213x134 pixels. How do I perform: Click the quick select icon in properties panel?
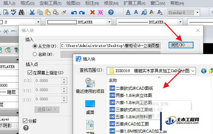coord(8,50)
